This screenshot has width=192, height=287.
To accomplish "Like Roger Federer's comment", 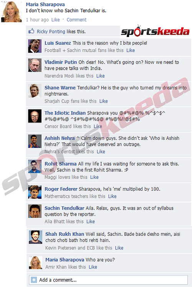I will 112,196.
